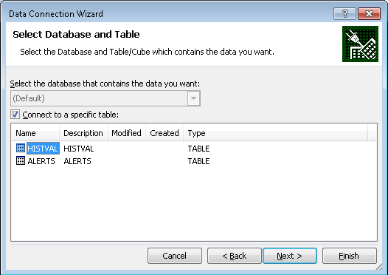Proceed with the Next button
This screenshot has width=388, height=275.
click(290, 256)
